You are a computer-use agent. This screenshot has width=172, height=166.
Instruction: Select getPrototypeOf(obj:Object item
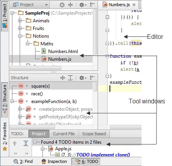pyautogui.click(x=66, y=117)
